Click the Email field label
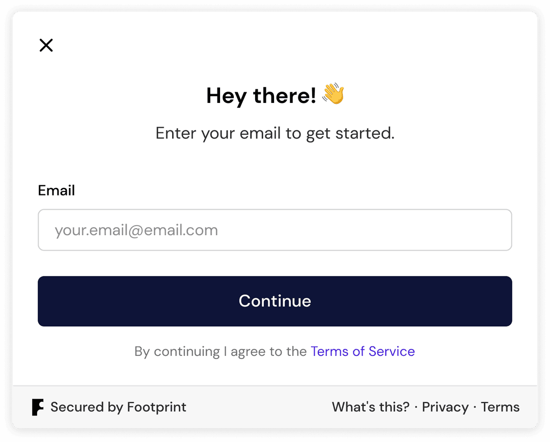Screen dimensions: 550x442 (57, 190)
